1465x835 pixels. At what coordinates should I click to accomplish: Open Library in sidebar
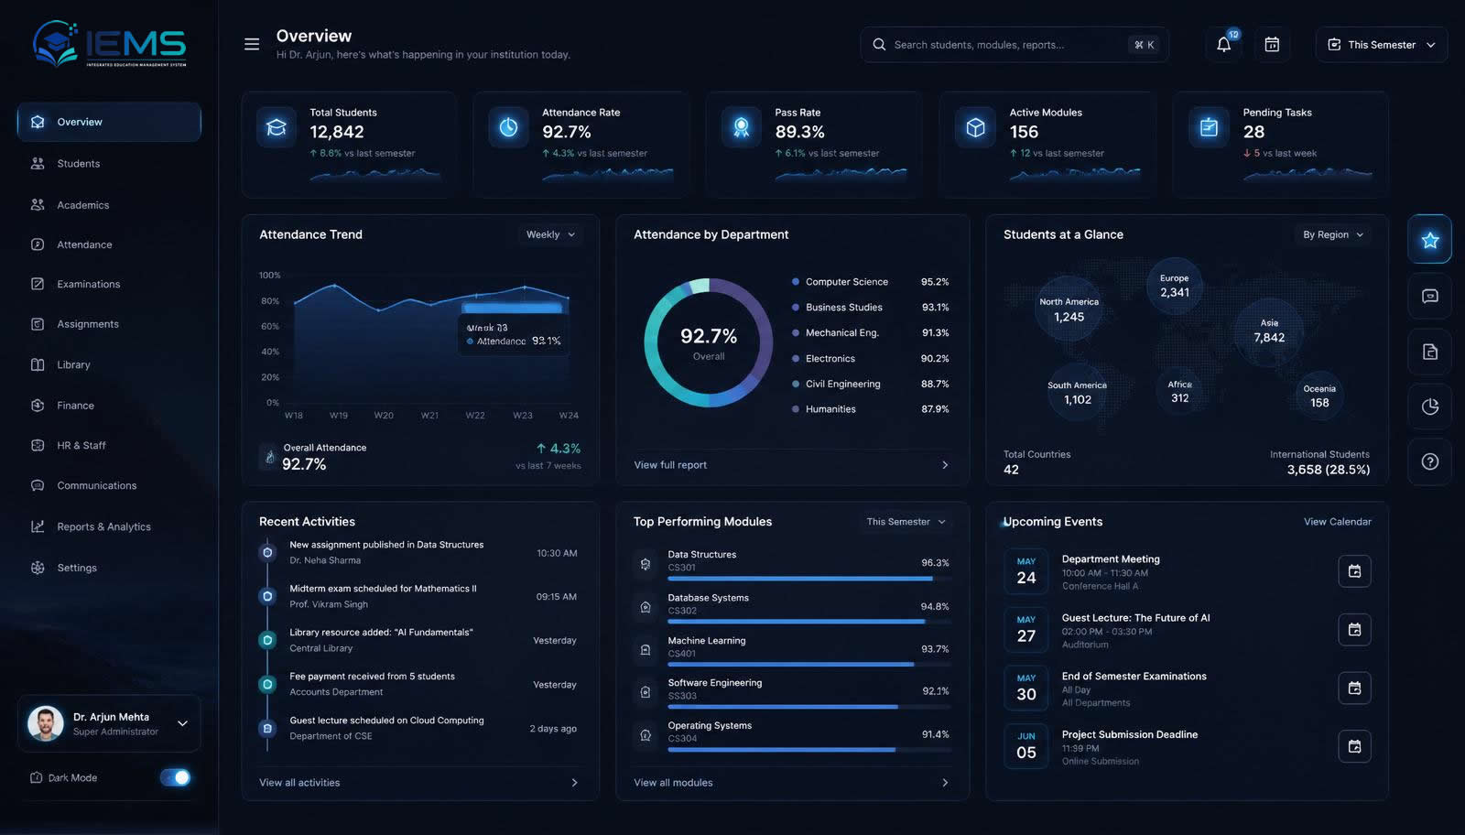(109, 364)
